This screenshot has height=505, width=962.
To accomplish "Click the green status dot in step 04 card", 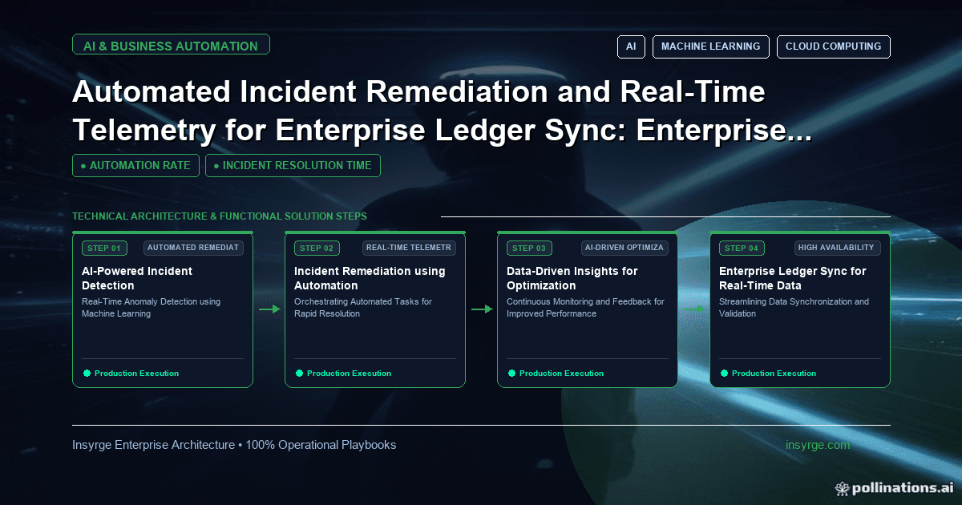I will pos(725,373).
